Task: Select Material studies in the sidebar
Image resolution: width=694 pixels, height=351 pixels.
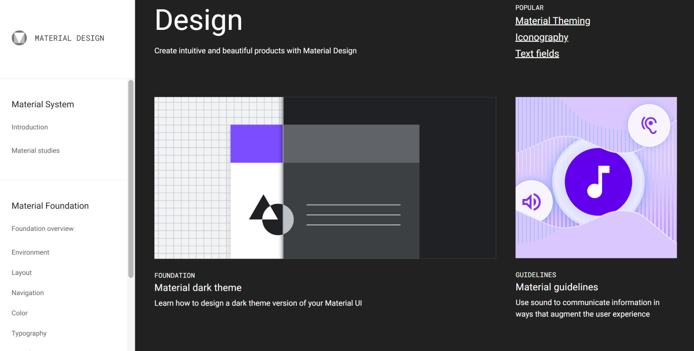Action: click(x=36, y=150)
